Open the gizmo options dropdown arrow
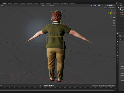Image resolution: width=124 pixels, height=93 pixels. [x=97, y=5]
